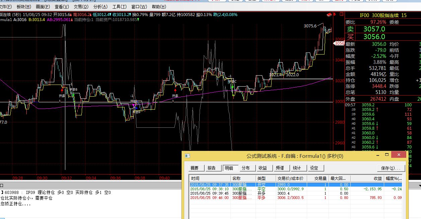Click the IF00 300股指连续 quote title
This screenshot has height=219, width=421.
383,15
